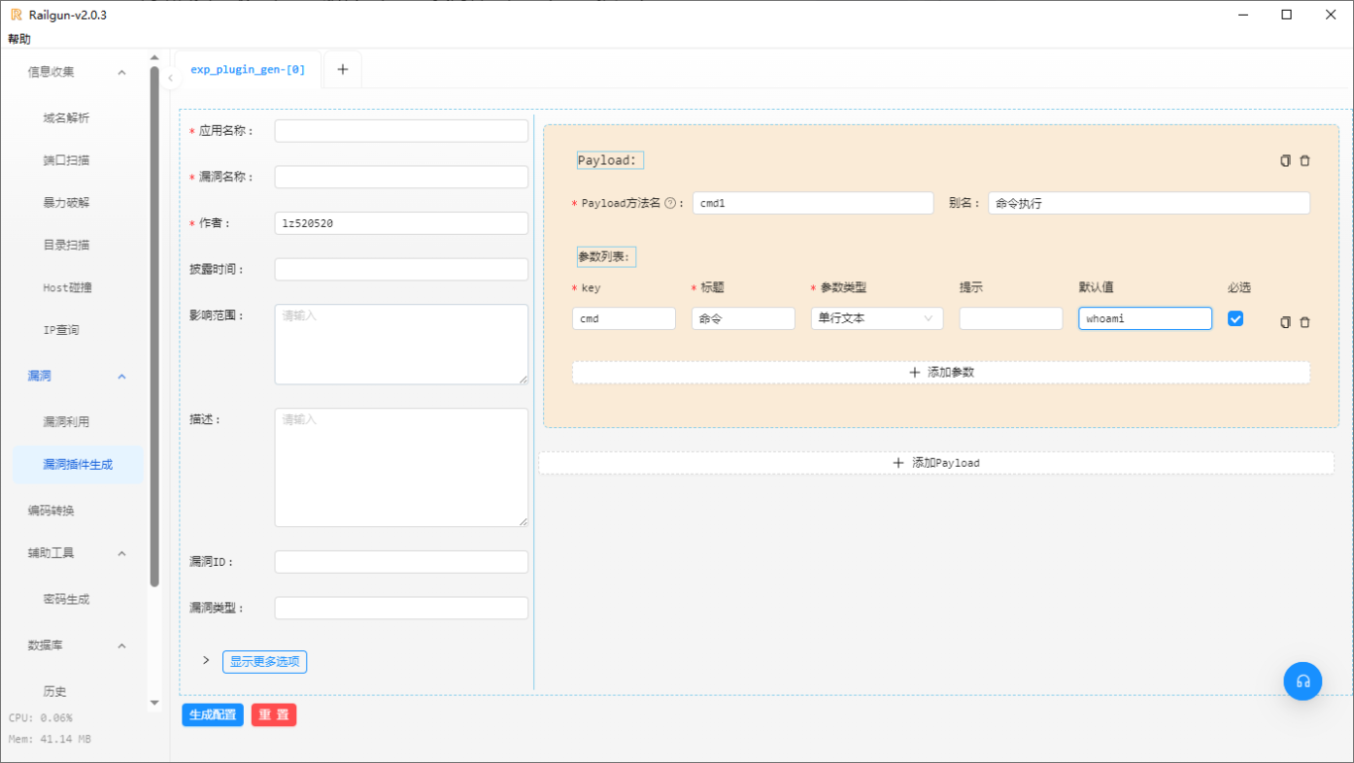The image size is (1354, 763).
Task: Open the 参数类型 dropdown showing 单行文本
Action: (x=876, y=318)
